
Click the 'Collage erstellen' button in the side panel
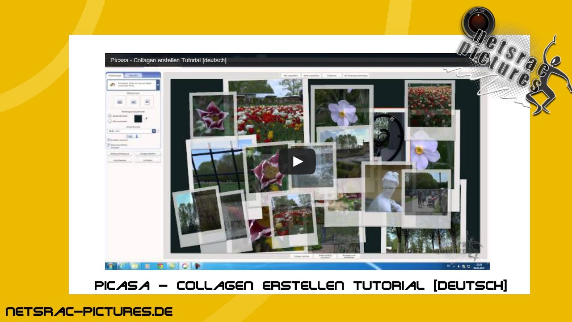click(x=147, y=154)
